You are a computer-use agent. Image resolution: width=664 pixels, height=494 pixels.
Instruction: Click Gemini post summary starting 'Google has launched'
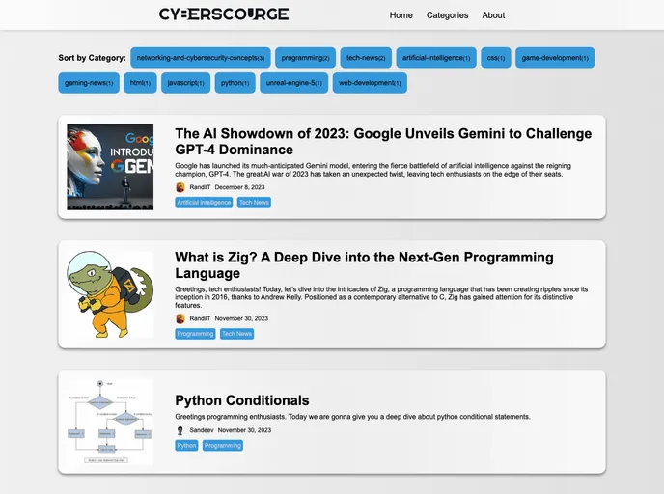click(x=373, y=170)
